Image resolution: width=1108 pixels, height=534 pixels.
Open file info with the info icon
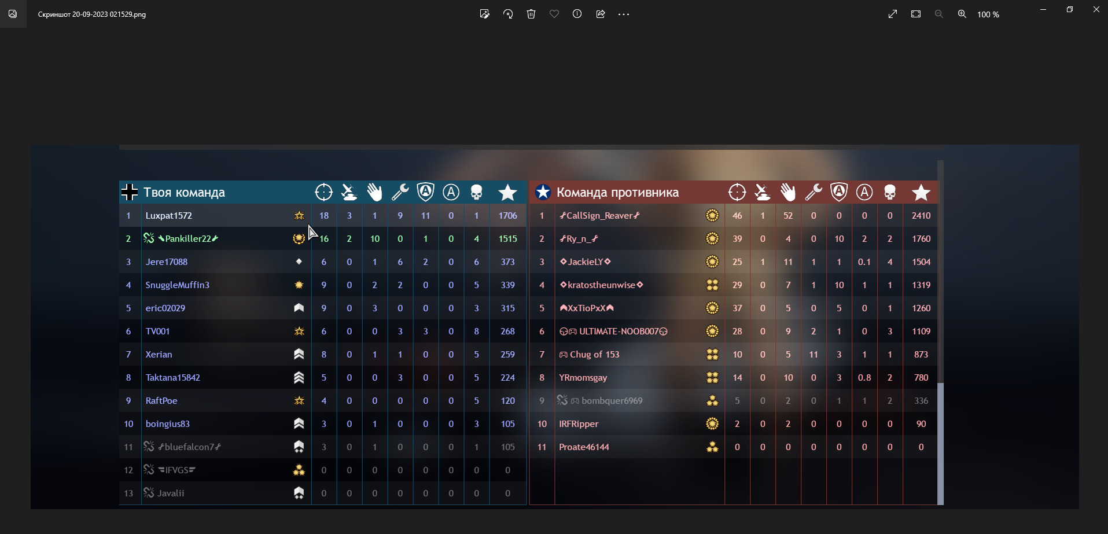(x=577, y=14)
